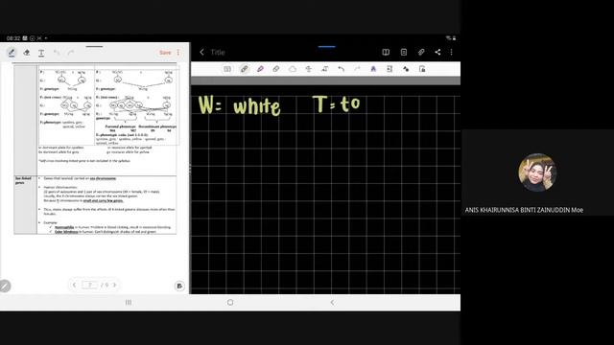Viewport: 614px width, 345px height.
Task: Select the pen tool in PDF editor
Action: (x=12, y=53)
